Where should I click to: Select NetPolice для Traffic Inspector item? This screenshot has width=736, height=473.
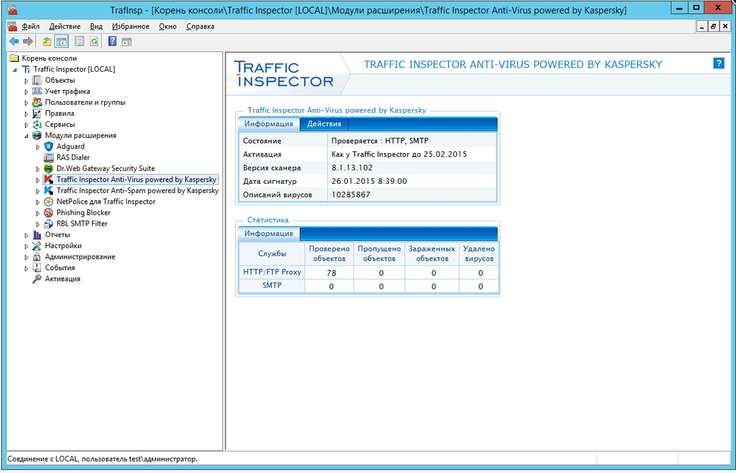[x=106, y=201]
